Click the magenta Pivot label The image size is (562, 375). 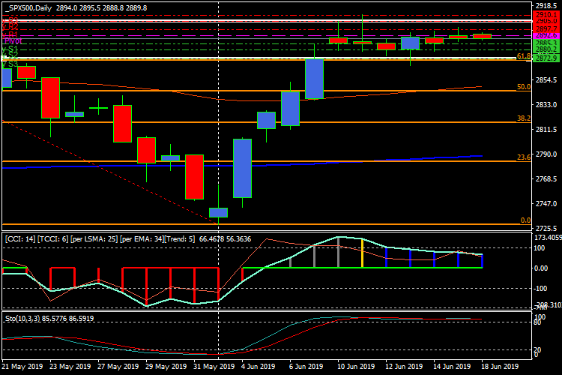pos(13,40)
